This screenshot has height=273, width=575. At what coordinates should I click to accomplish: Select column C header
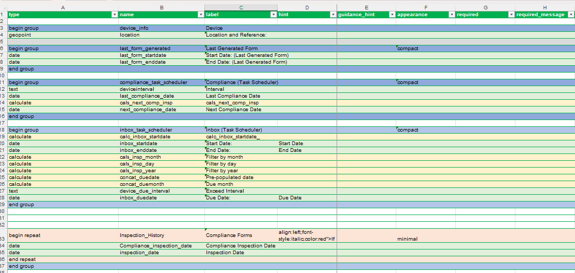241,7
